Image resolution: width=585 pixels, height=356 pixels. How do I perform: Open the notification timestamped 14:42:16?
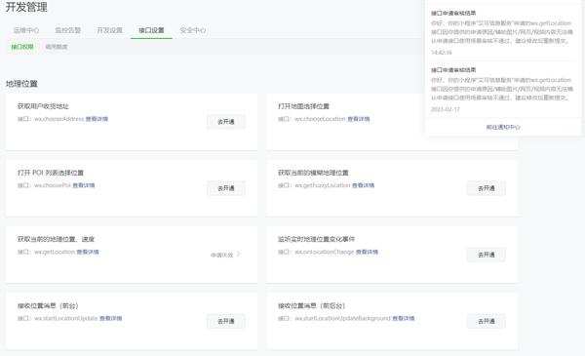coord(502,32)
